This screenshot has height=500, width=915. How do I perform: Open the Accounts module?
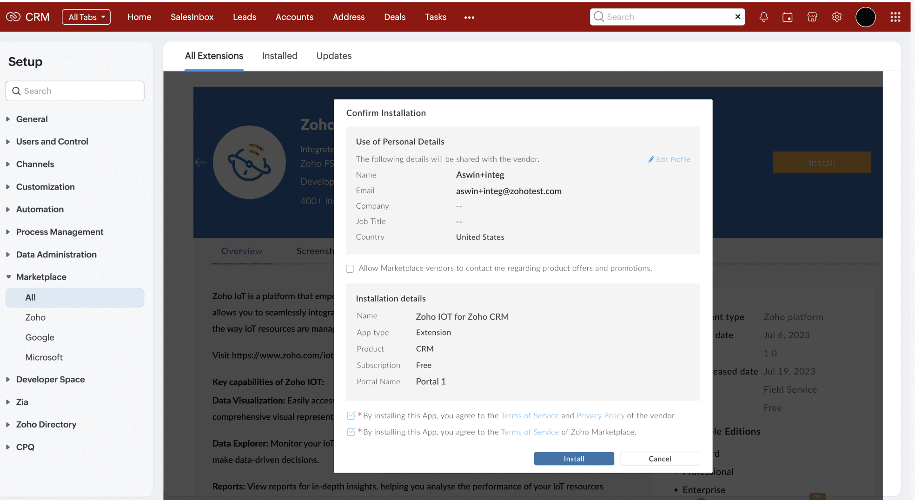(x=294, y=17)
